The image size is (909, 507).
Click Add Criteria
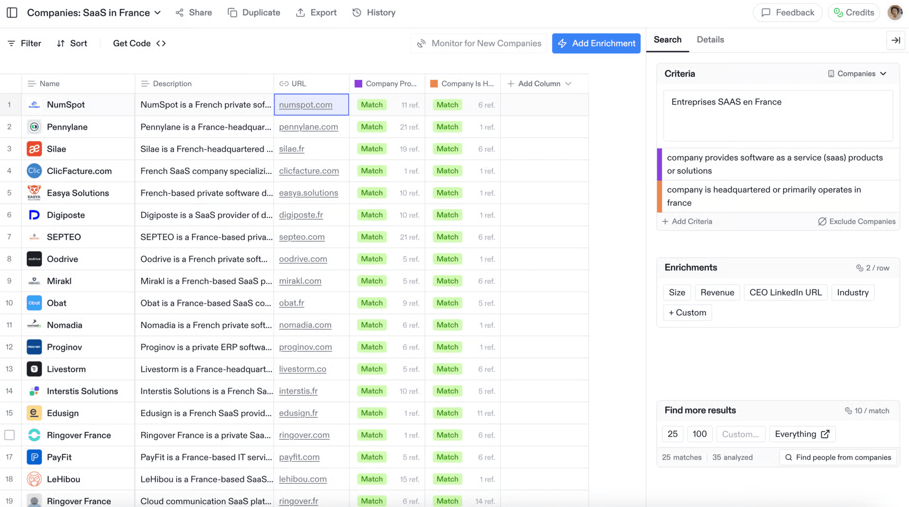(687, 221)
